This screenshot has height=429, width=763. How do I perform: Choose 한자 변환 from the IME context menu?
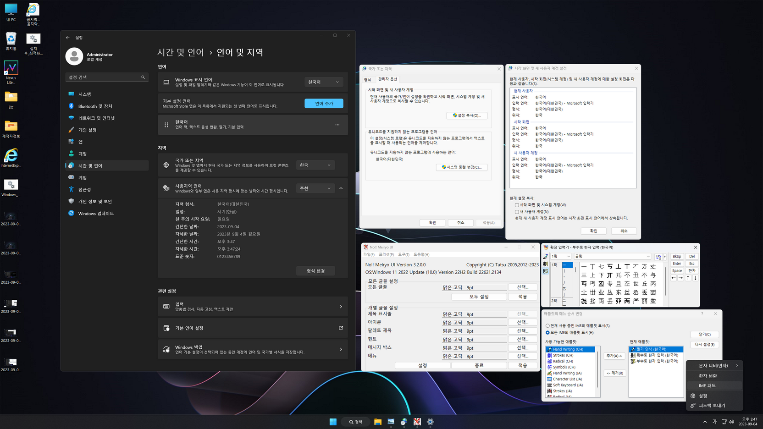click(x=714, y=376)
